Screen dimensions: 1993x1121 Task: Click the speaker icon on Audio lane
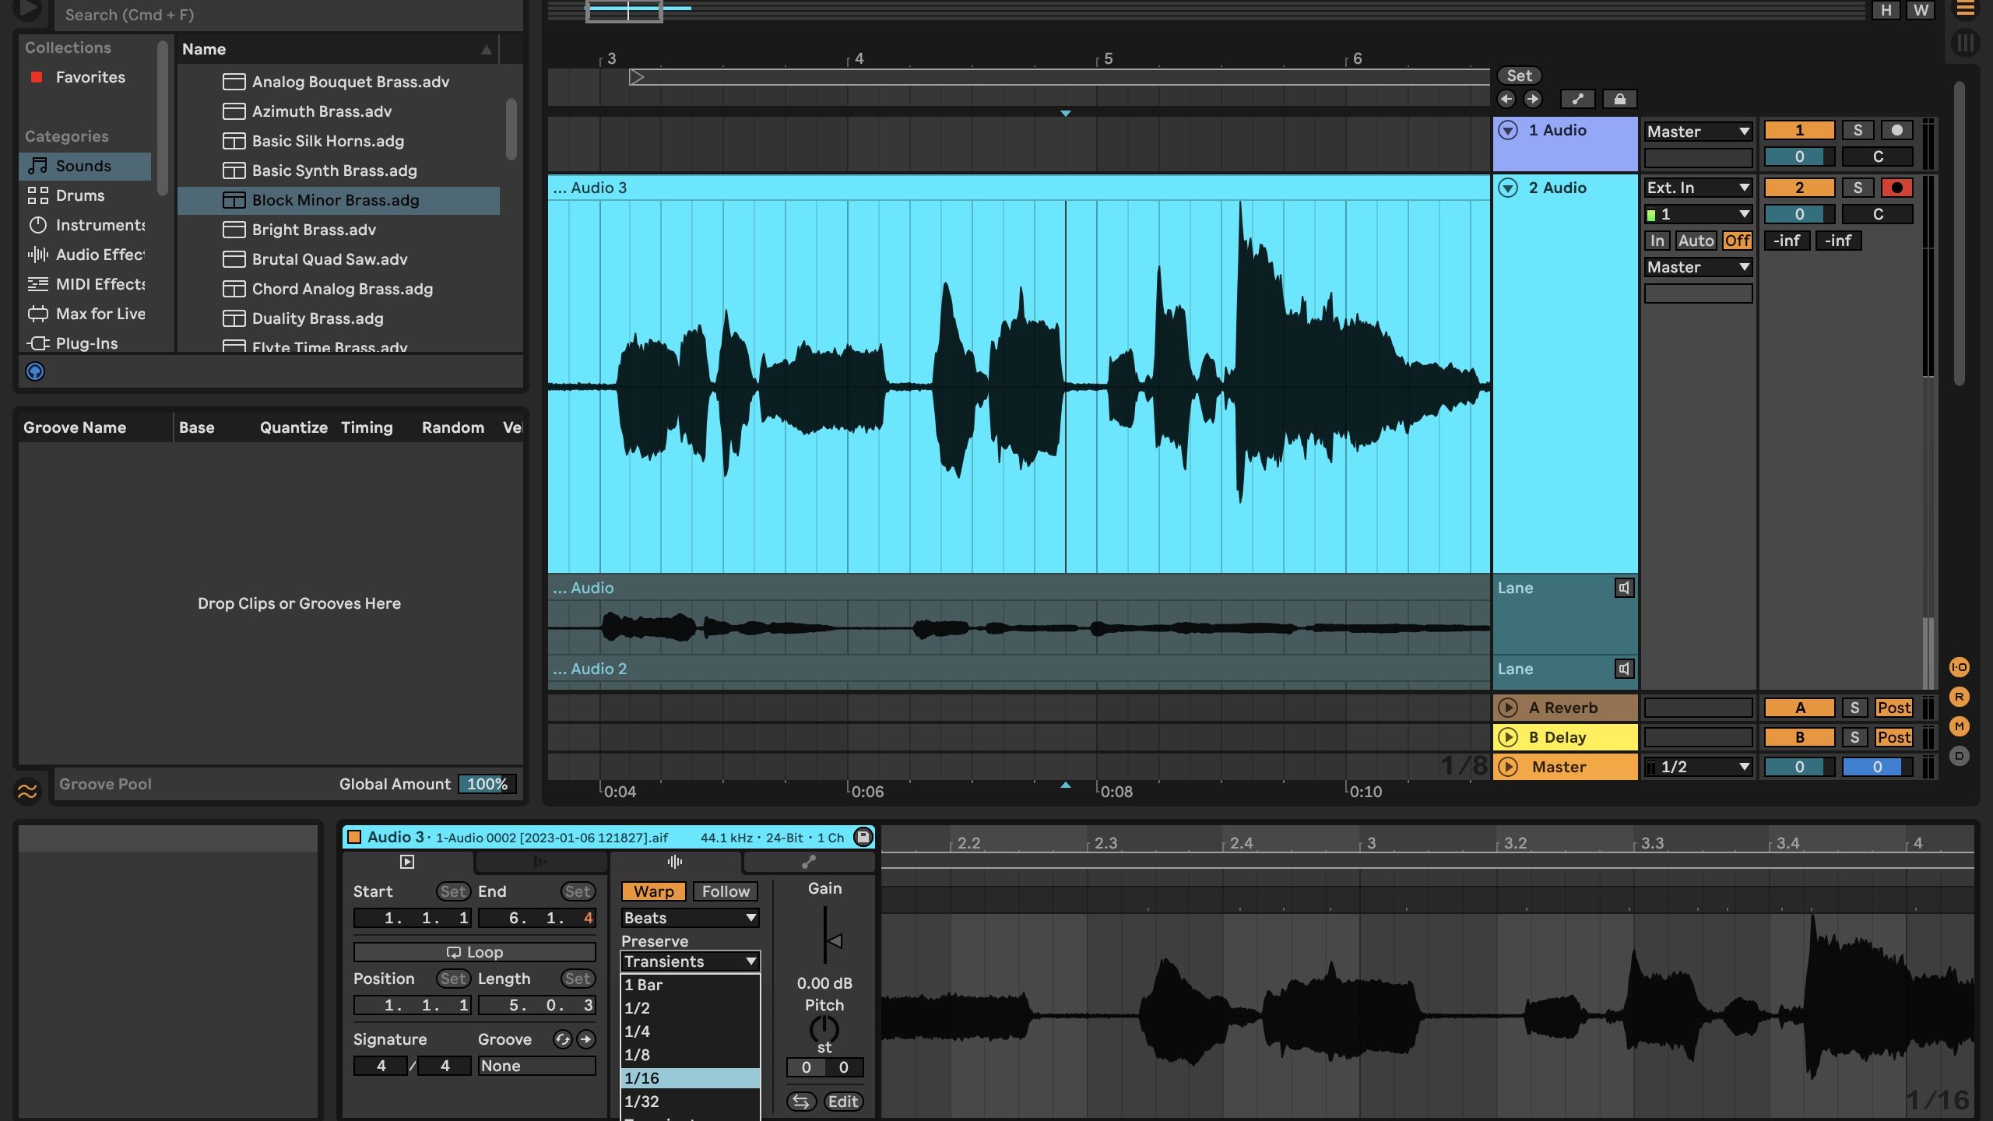pyautogui.click(x=1624, y=588)
